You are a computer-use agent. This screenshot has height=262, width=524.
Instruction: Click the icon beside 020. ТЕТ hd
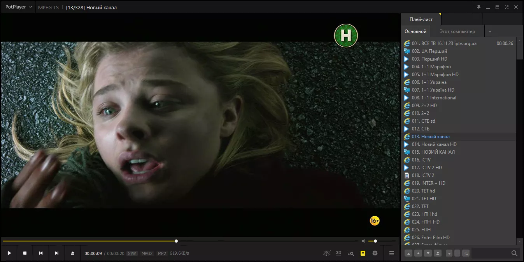pyautogui.click(x=407, y=191)
